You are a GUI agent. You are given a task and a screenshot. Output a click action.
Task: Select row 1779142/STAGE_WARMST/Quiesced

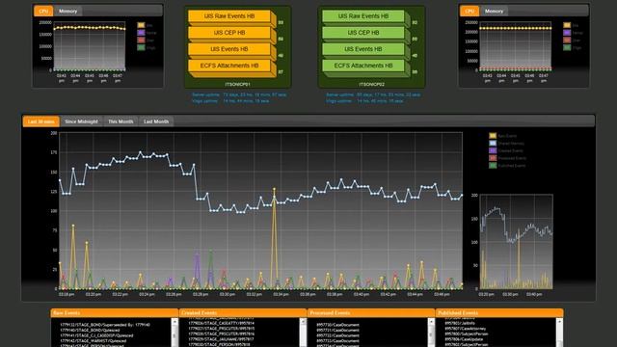(x=93, y=341)
